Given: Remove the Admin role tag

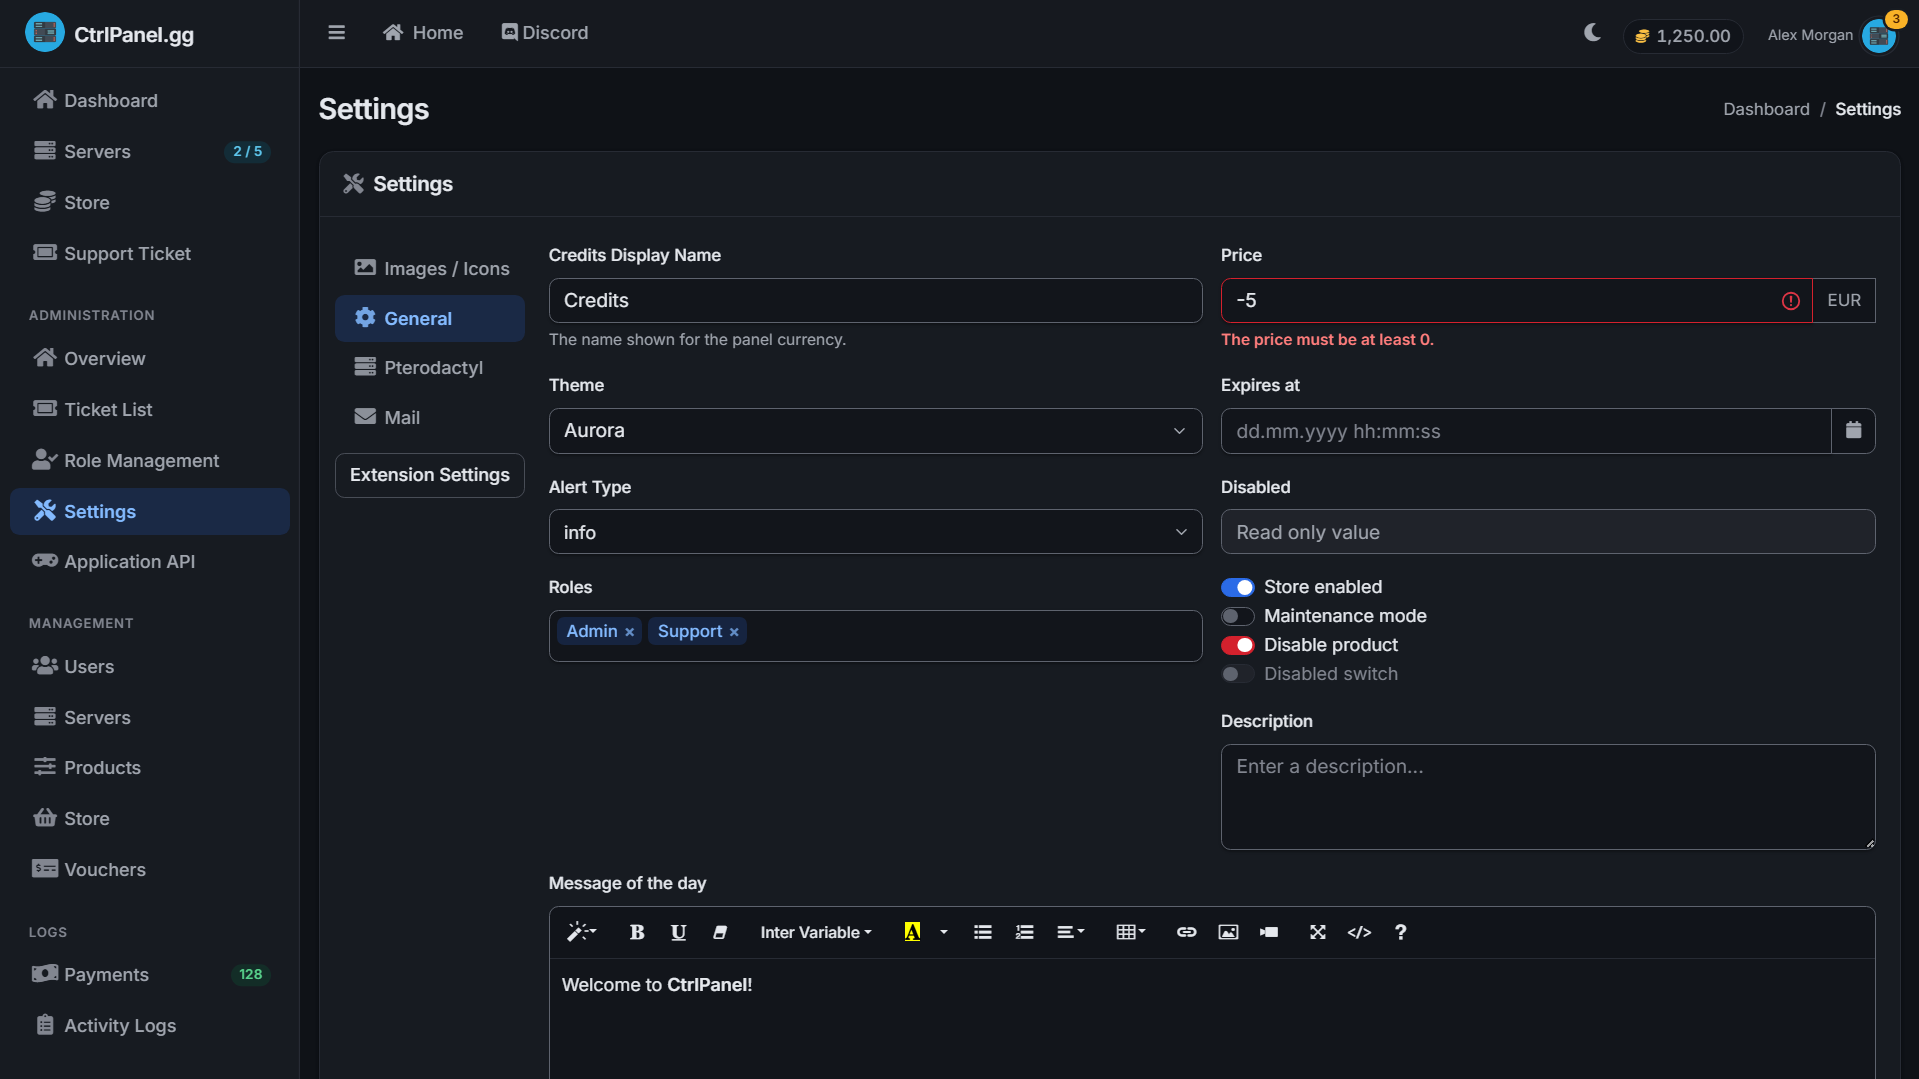Looking at the screenshot, I should point(629,632).
